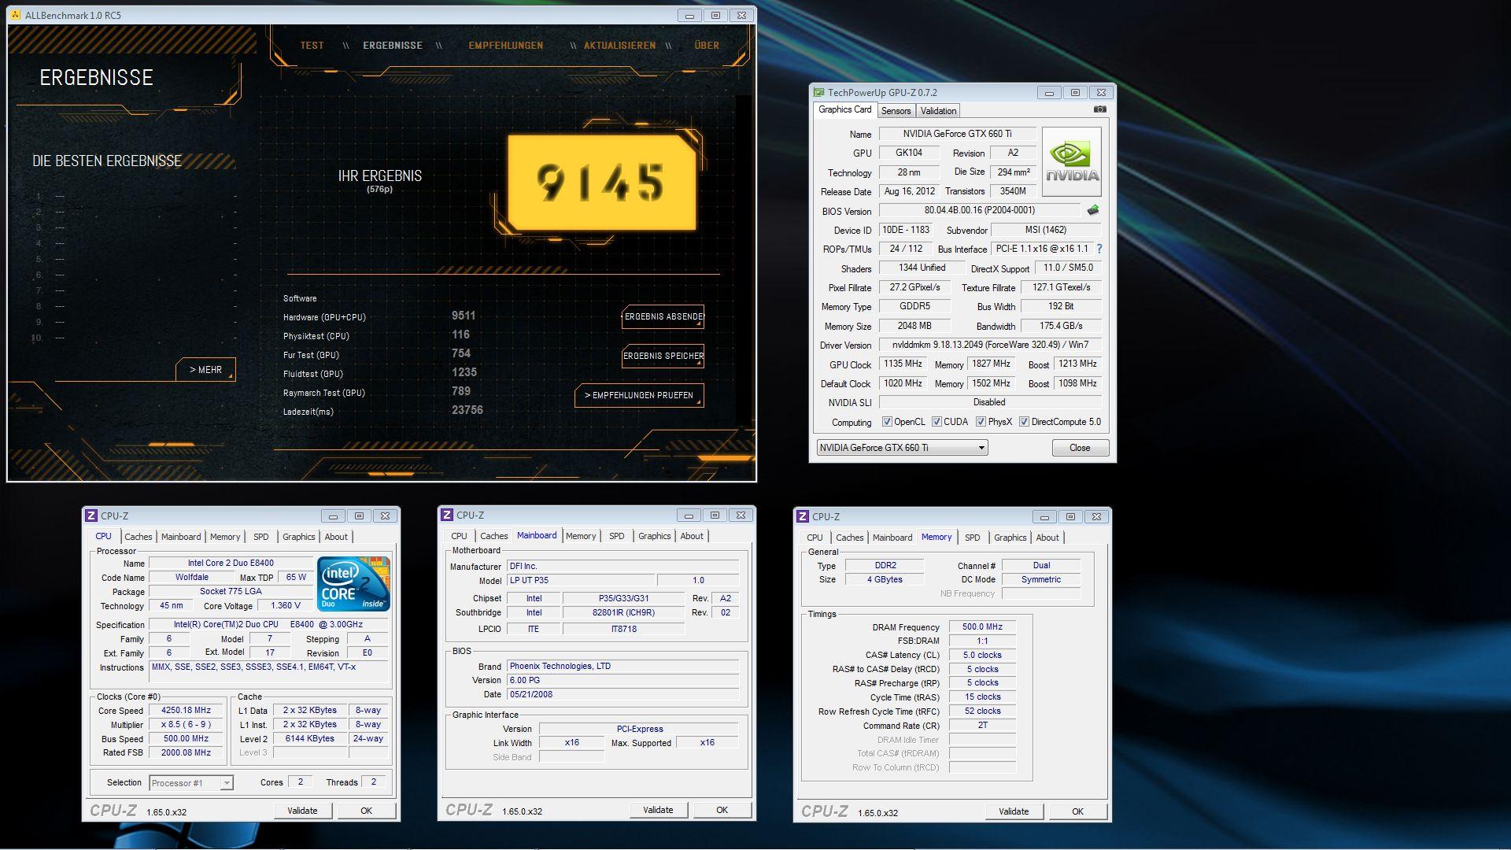The width and height of the screenshot is (1511, 850).
Task: Click the GPU-Z screenshot camera icon
Action: click(1099, 109)
